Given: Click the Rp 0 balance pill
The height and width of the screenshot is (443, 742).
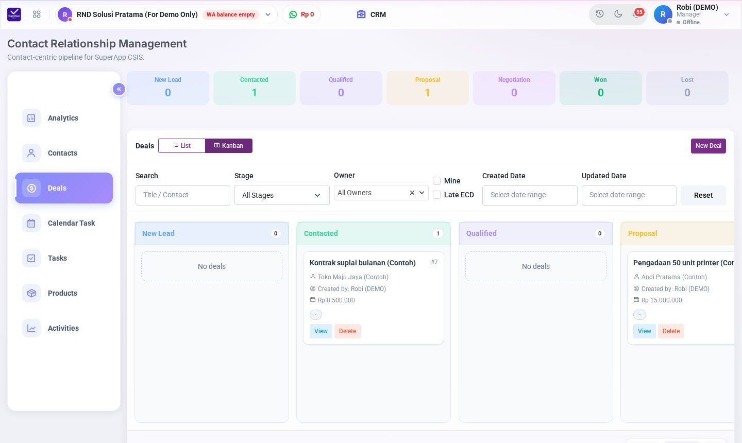Looking at the screenshot, I should tap(301, 14).
